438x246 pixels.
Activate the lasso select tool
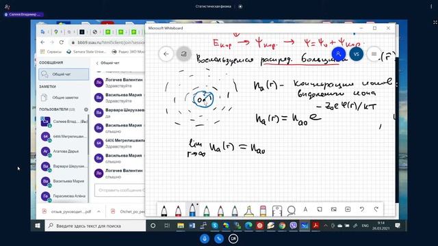[x=291, y=210]
